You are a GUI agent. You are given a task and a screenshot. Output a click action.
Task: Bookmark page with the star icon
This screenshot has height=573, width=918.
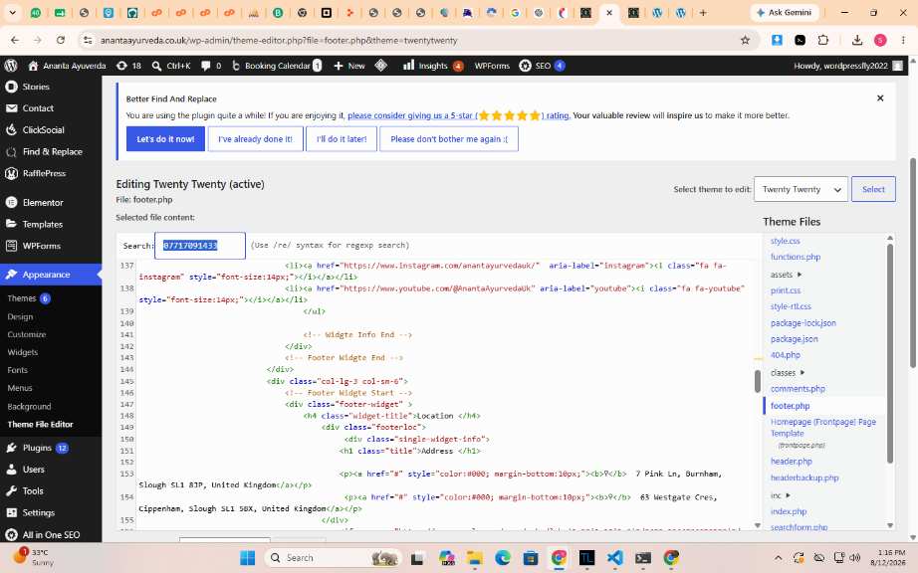[745, 40]
